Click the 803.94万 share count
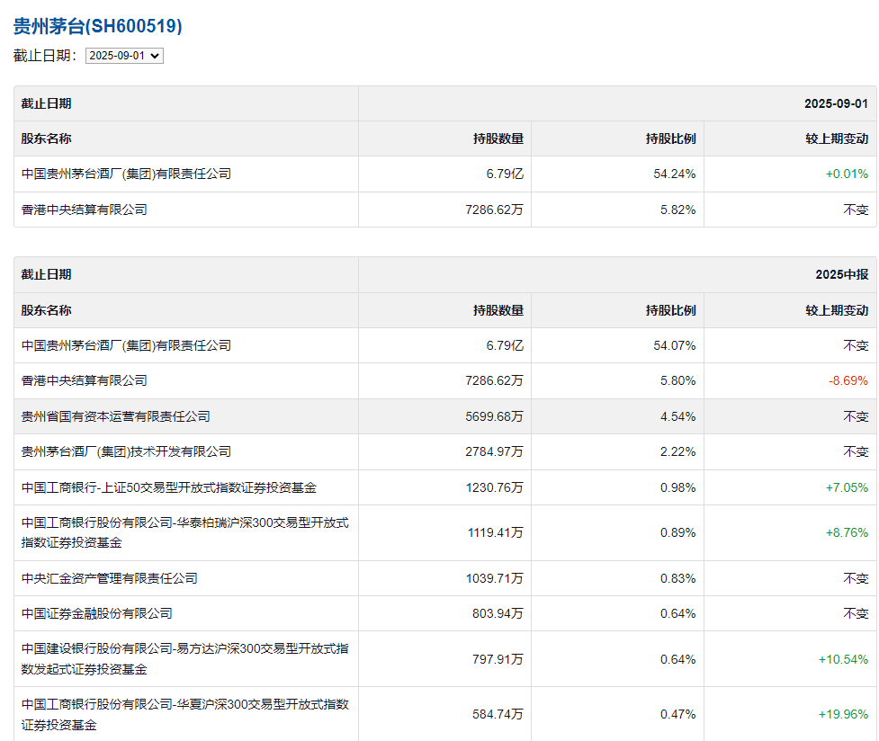Viewport: 879px width, 741px height. click(498, 614)
